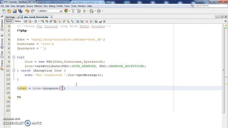Click the Previous Bookmark icon
Viewport: 228px width, 128px height.
coord(64,21)
